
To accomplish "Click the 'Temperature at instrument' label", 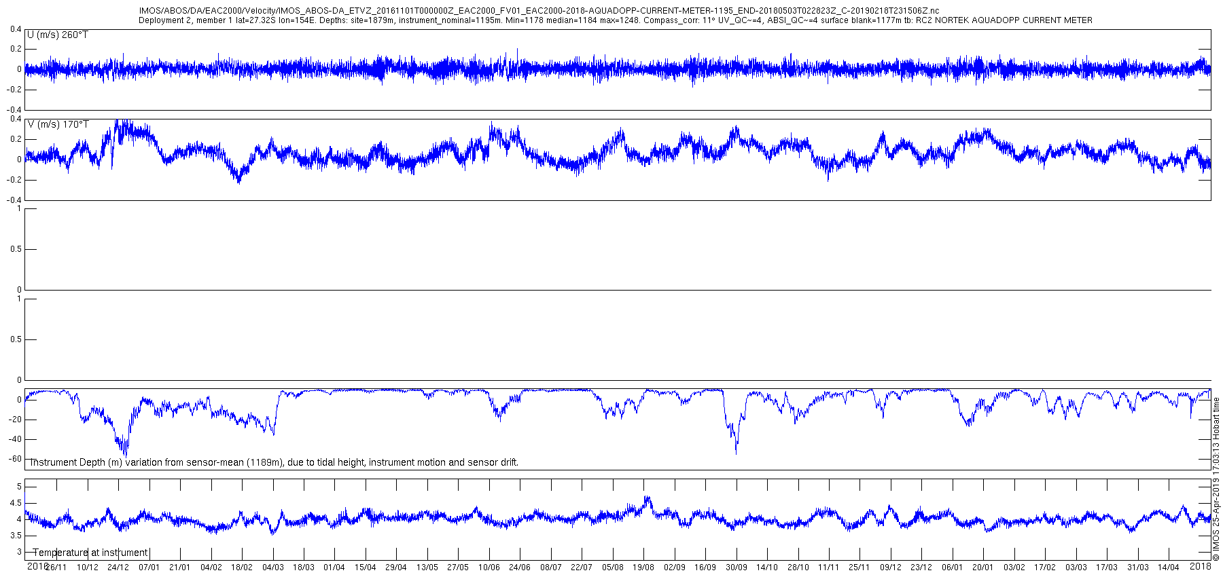I will (x=90, y=553).
